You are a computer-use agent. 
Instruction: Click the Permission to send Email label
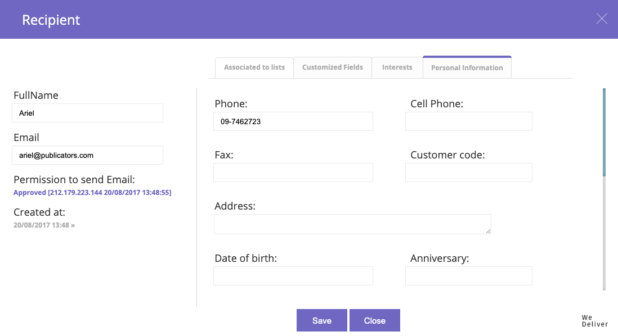coord(74,179)
